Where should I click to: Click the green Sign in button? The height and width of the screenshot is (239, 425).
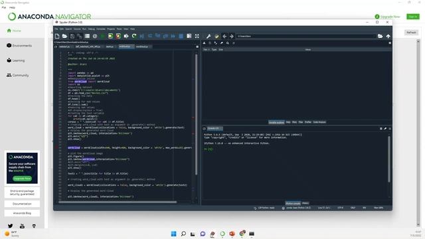413,17
